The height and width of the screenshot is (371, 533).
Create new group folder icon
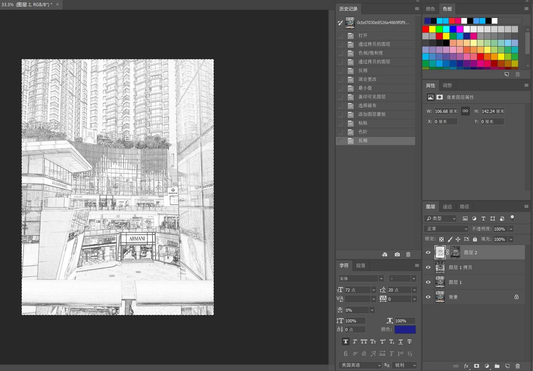click(497, 366)
